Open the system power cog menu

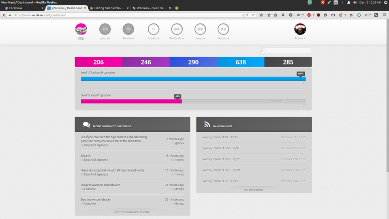(385, 2)
